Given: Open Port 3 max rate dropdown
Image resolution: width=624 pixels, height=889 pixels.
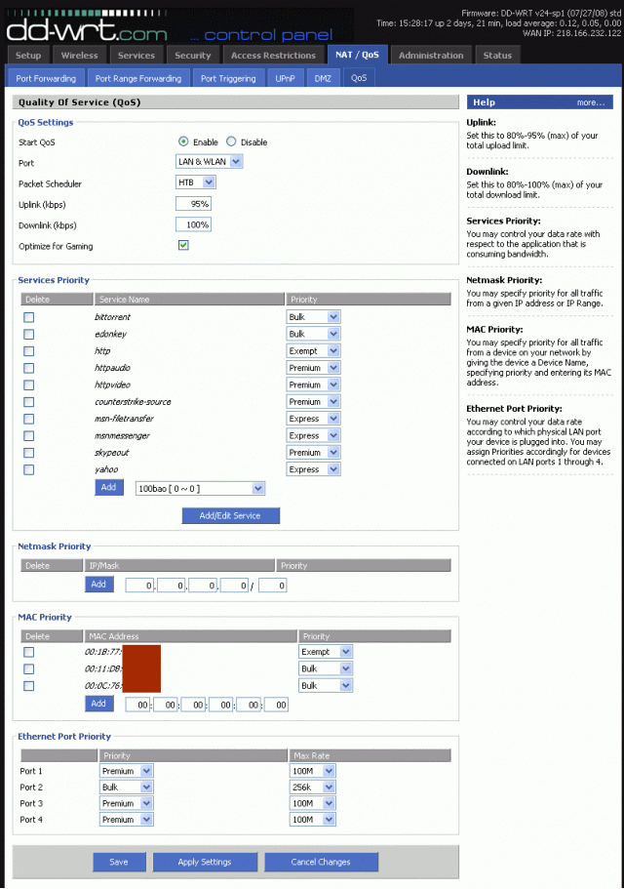Looking at the screenshot, I should click(x=313, y=803).
